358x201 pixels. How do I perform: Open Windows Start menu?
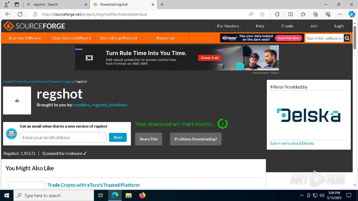click(7, 195)
